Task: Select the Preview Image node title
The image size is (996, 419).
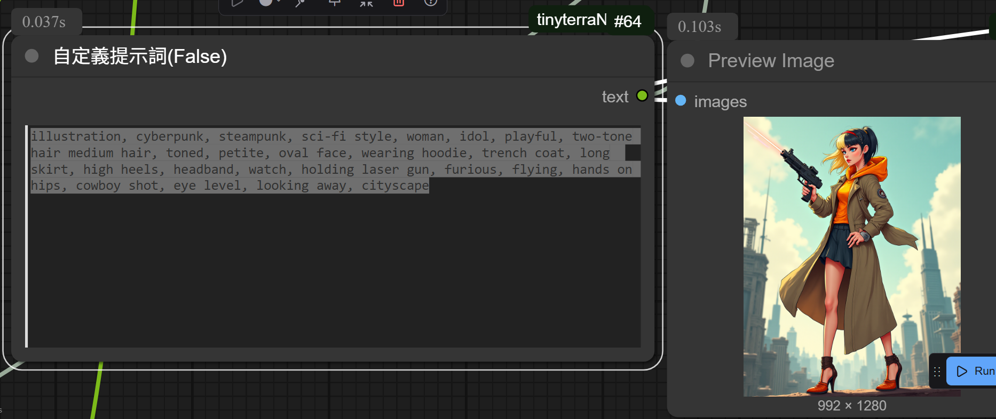Action: (771, 61)
